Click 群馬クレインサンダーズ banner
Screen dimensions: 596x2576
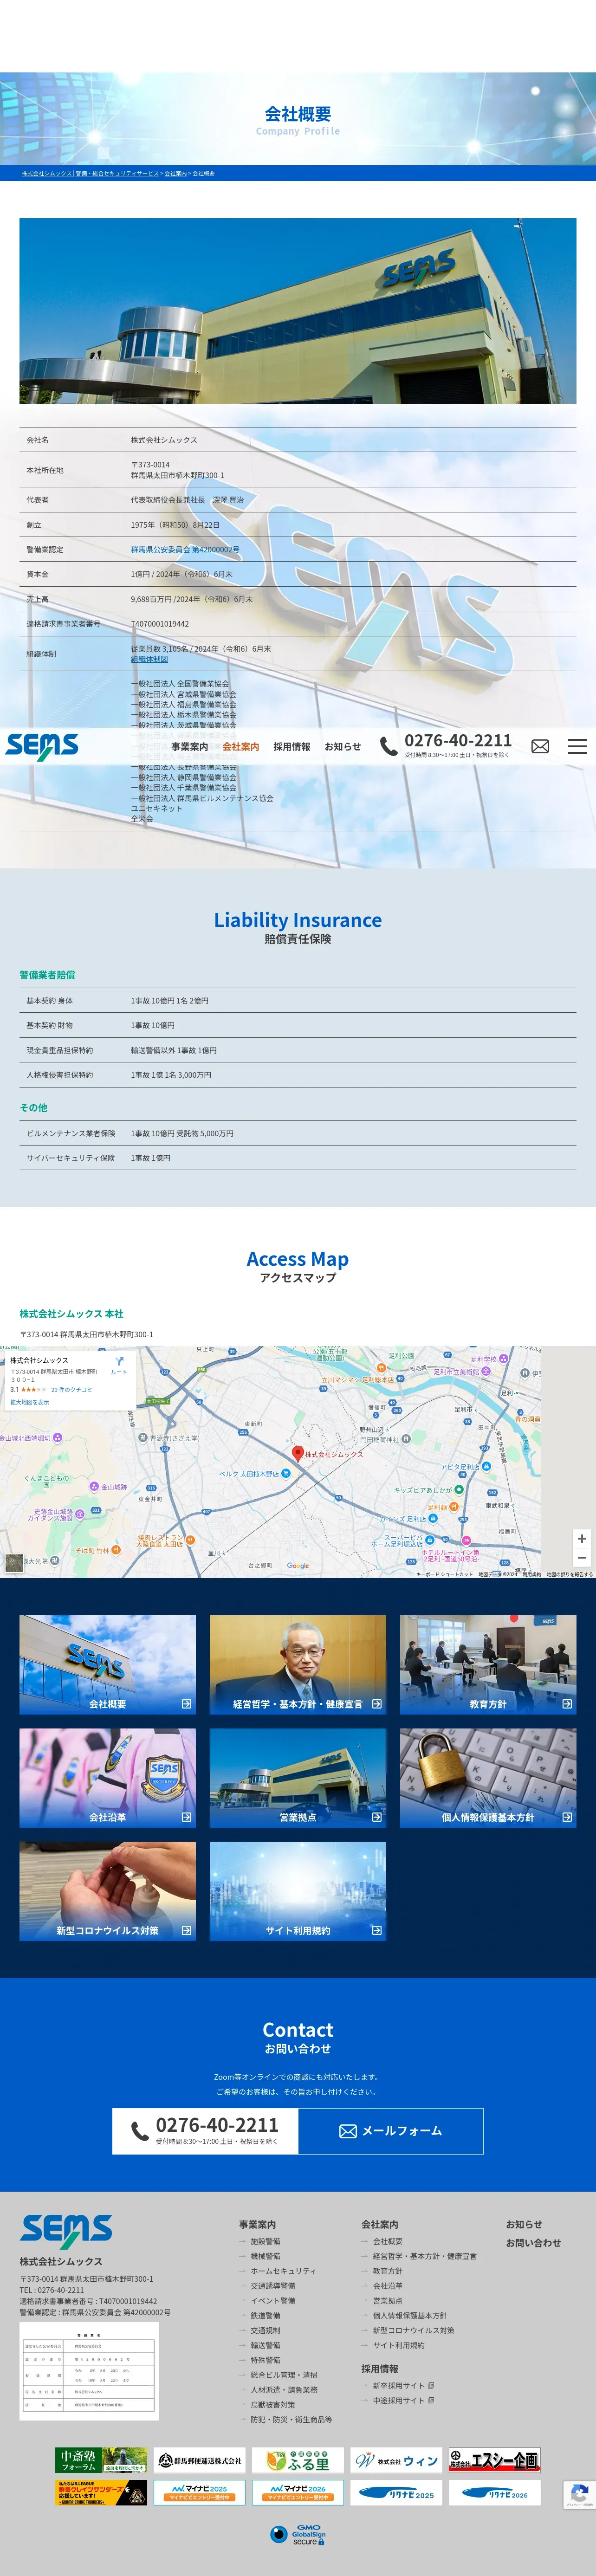click(x=101, y=2492)
